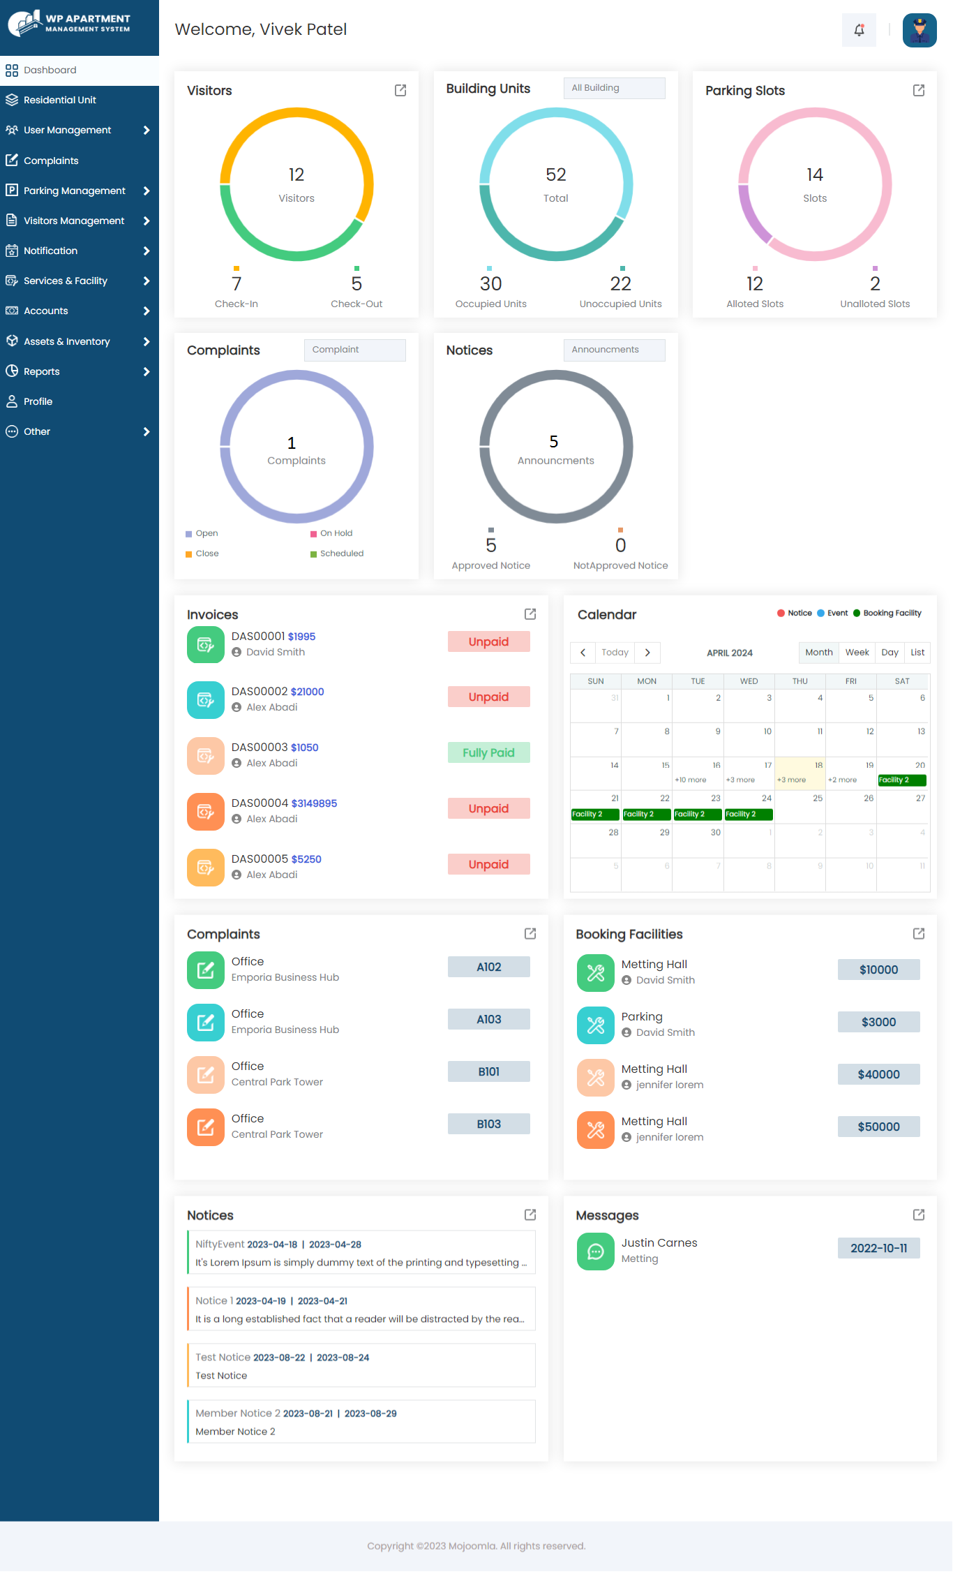Image resolution: width=953 pixels, height=1574 pixels.
Task: Click the Close orange legend swatch
Action: tap(188, 554)
